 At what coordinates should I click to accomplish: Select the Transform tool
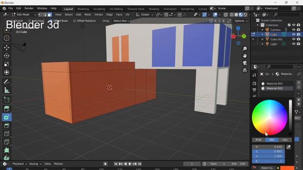click(7, 72)
